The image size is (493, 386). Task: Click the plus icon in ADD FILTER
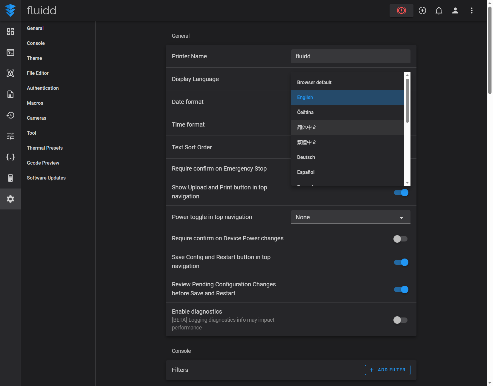[x=372, y=370]
